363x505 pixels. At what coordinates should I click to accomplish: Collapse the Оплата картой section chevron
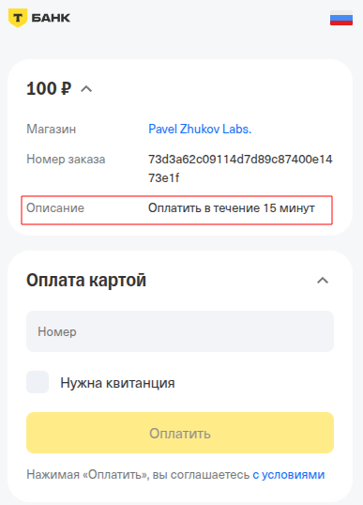pos(323,281)
